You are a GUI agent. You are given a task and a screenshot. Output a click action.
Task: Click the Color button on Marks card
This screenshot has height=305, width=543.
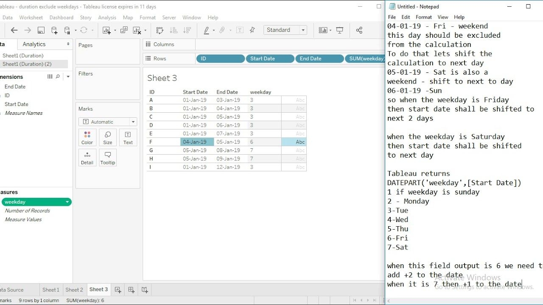pos(87,138)
